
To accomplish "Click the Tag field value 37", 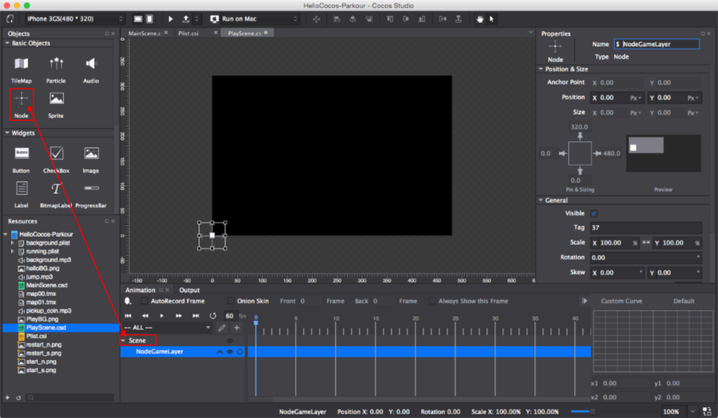I will (x=646, y=227).
